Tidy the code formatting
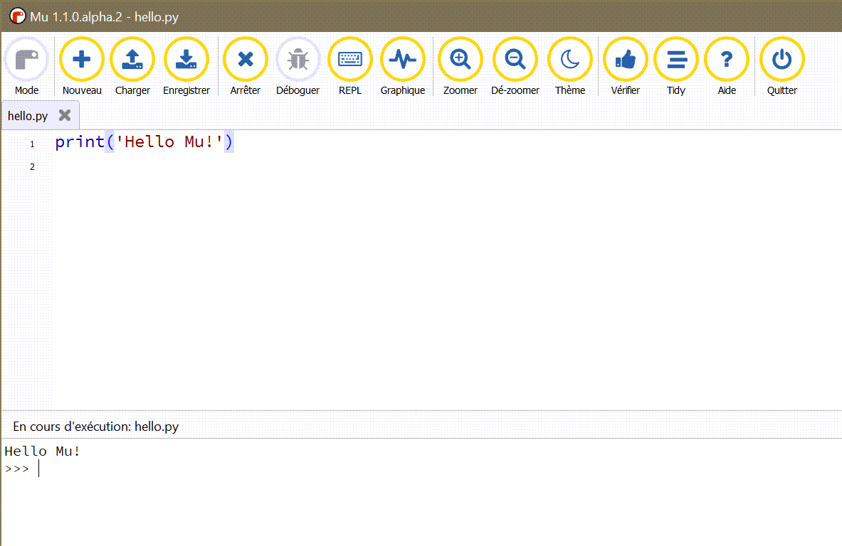Viewport: 842px width, 546px height. pyautogui.click(x=676, y=67)
